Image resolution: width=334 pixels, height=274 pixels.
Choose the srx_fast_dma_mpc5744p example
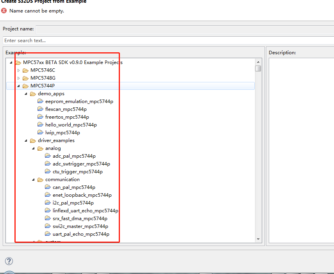pos(80,219)
